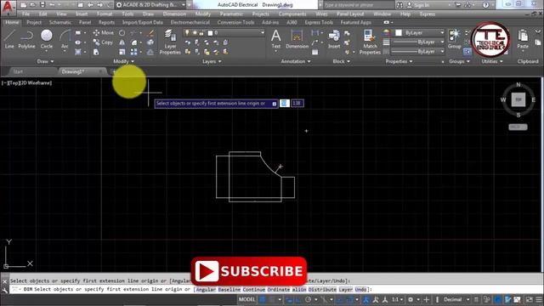Toggle lineweight display plus icon in status bar

(427, 299)
